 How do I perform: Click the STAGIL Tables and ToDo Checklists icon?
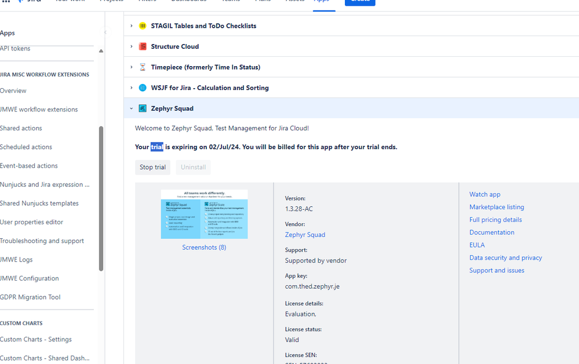coord(143,26)
